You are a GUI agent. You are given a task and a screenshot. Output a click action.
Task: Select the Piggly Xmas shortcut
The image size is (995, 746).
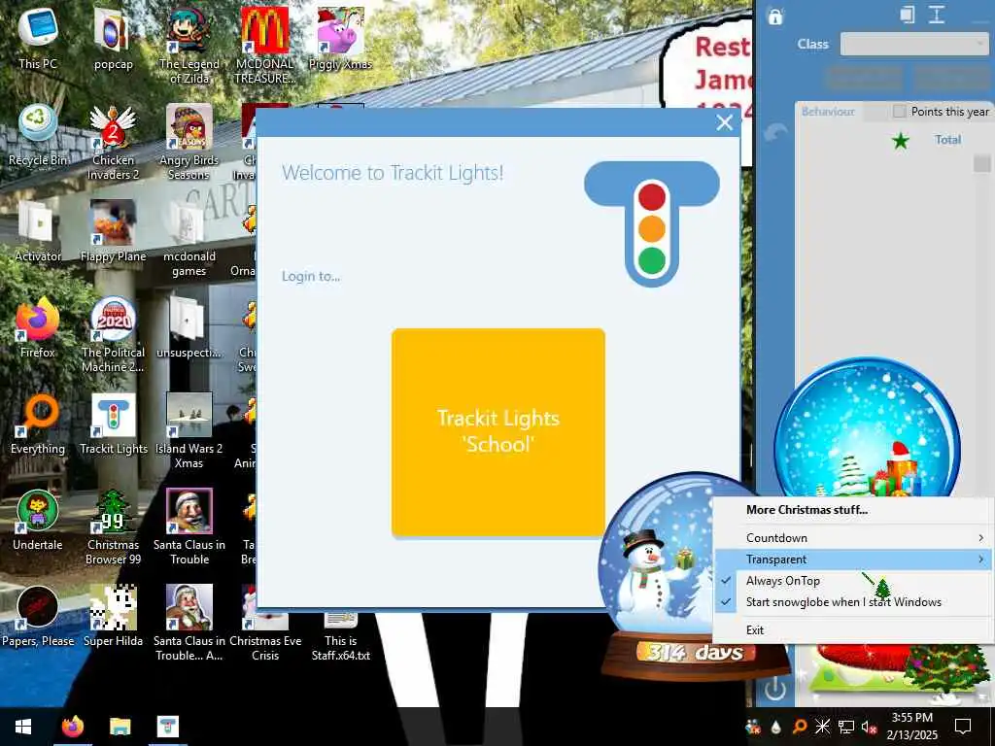tap(340, 38)
